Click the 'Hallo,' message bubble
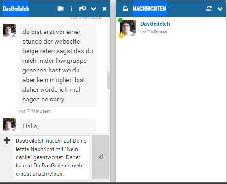 click(58, 126)
